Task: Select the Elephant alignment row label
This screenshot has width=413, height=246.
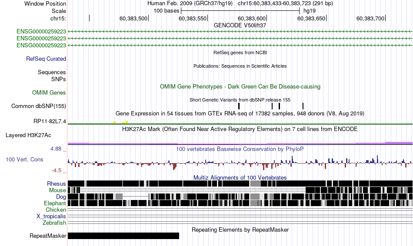Action: [x=55, y=203]
